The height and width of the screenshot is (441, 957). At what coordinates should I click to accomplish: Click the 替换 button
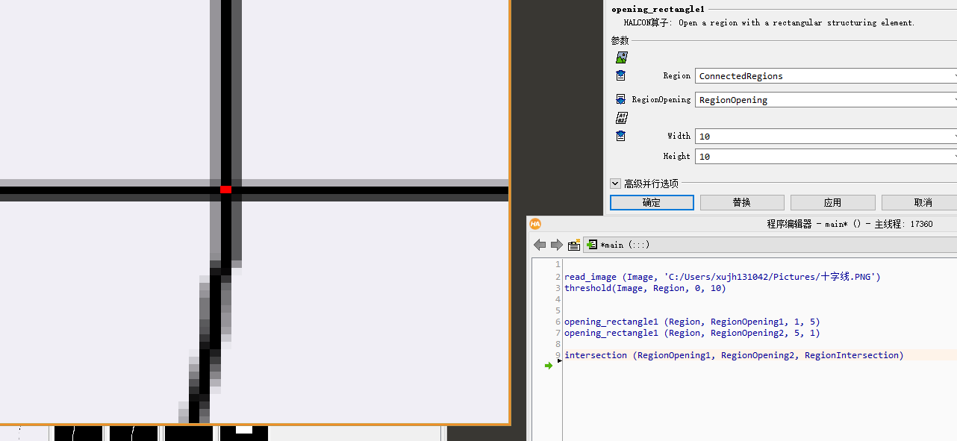coord(742,203)
